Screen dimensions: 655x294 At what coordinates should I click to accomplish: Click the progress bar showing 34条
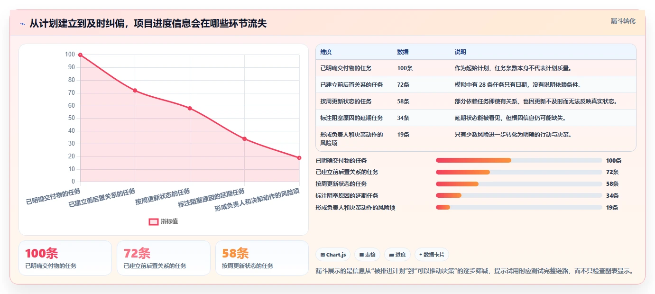(x=519, y=195)
